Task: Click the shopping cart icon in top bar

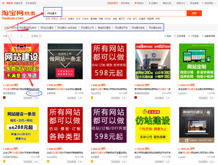Action: (135, 3)
